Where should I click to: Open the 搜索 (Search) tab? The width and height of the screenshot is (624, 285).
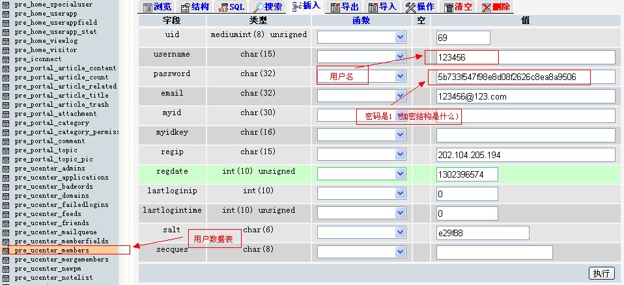[268, 7]
